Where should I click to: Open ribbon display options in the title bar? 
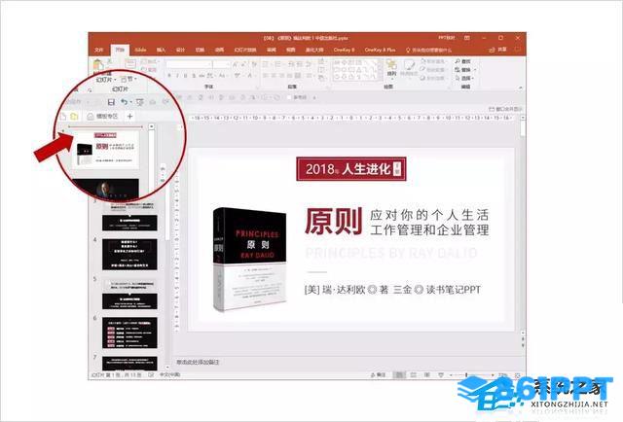(x=467, y=38)
